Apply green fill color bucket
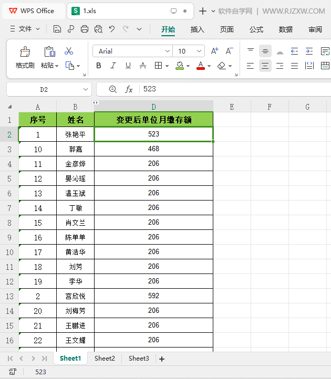 [x=180, y=66]
